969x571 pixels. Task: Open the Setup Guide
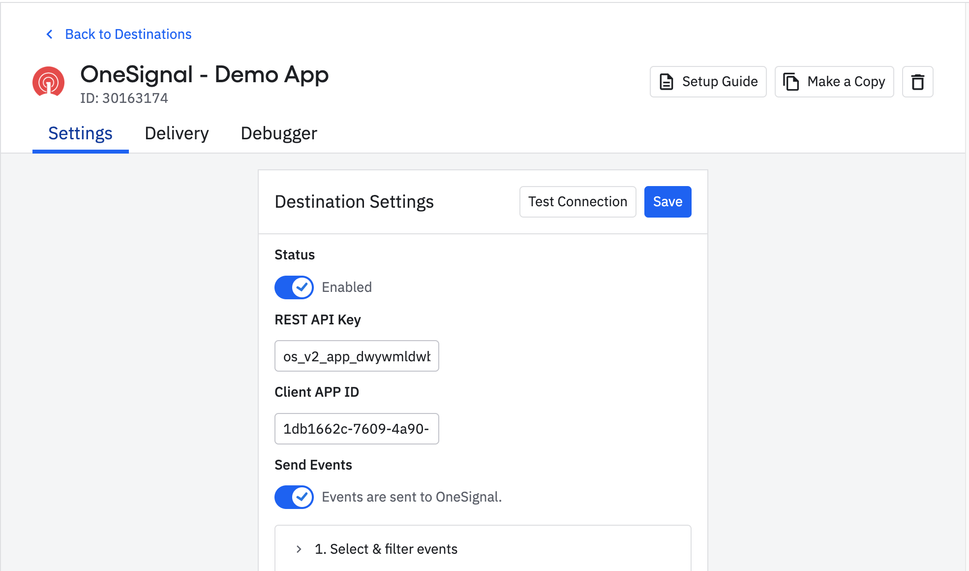tap(708, 82)
